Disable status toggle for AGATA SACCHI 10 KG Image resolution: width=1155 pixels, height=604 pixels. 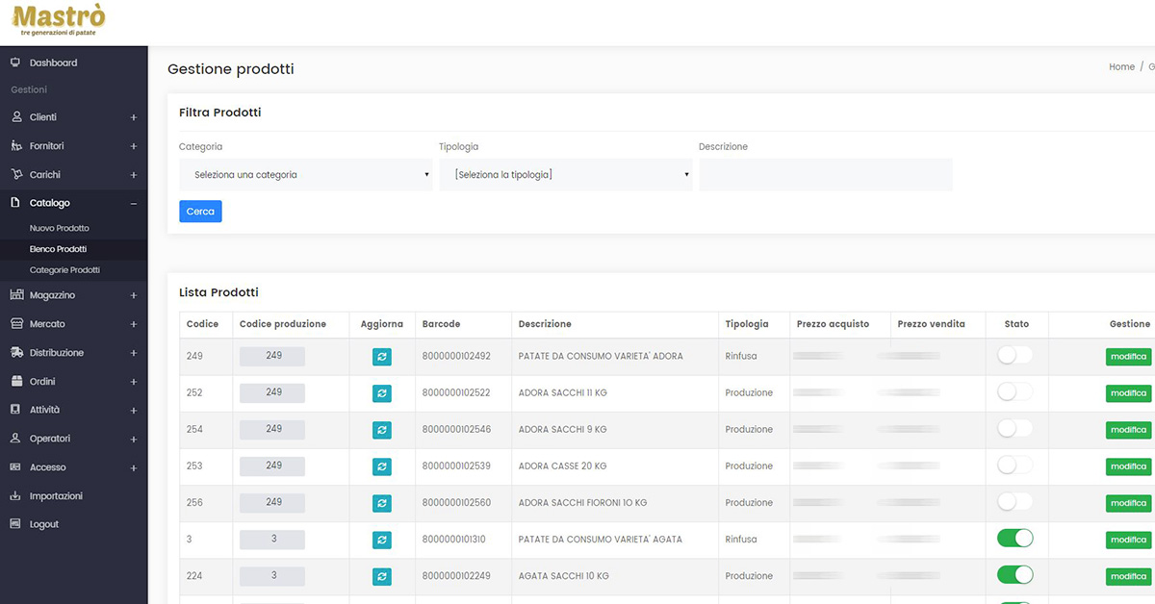coord(1014,574)
